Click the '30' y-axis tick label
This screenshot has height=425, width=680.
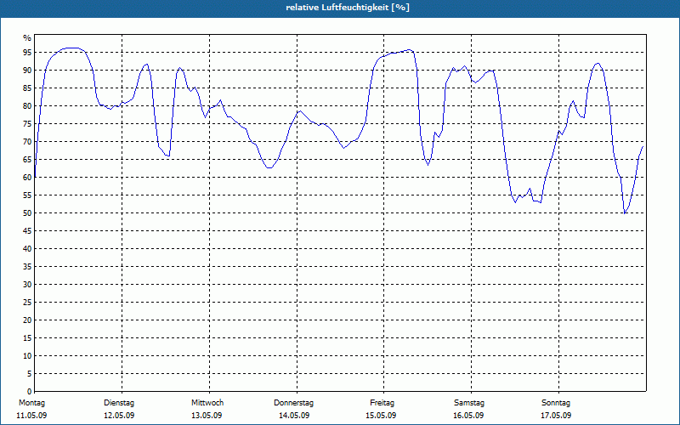tap(27, 285)
